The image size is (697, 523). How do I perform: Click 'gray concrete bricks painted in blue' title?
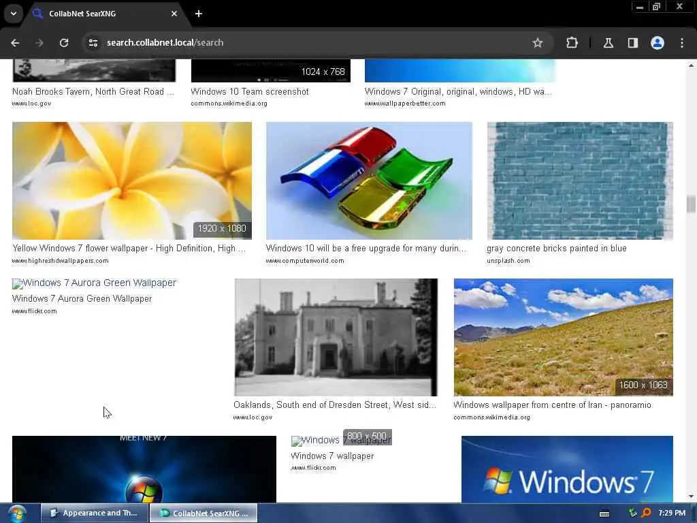[557, 248]
